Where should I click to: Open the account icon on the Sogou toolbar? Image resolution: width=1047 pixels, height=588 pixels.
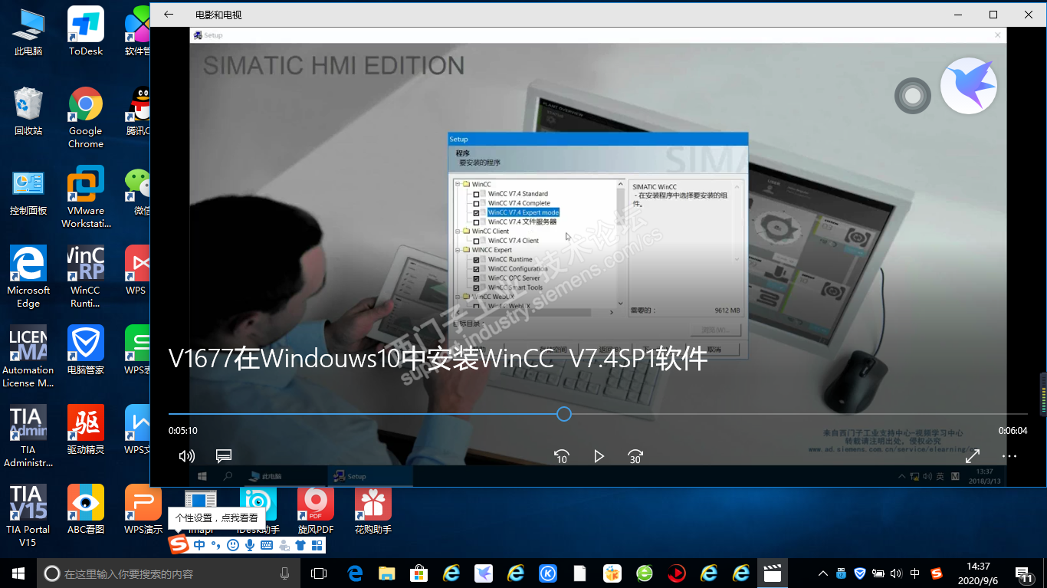(284, 545)
